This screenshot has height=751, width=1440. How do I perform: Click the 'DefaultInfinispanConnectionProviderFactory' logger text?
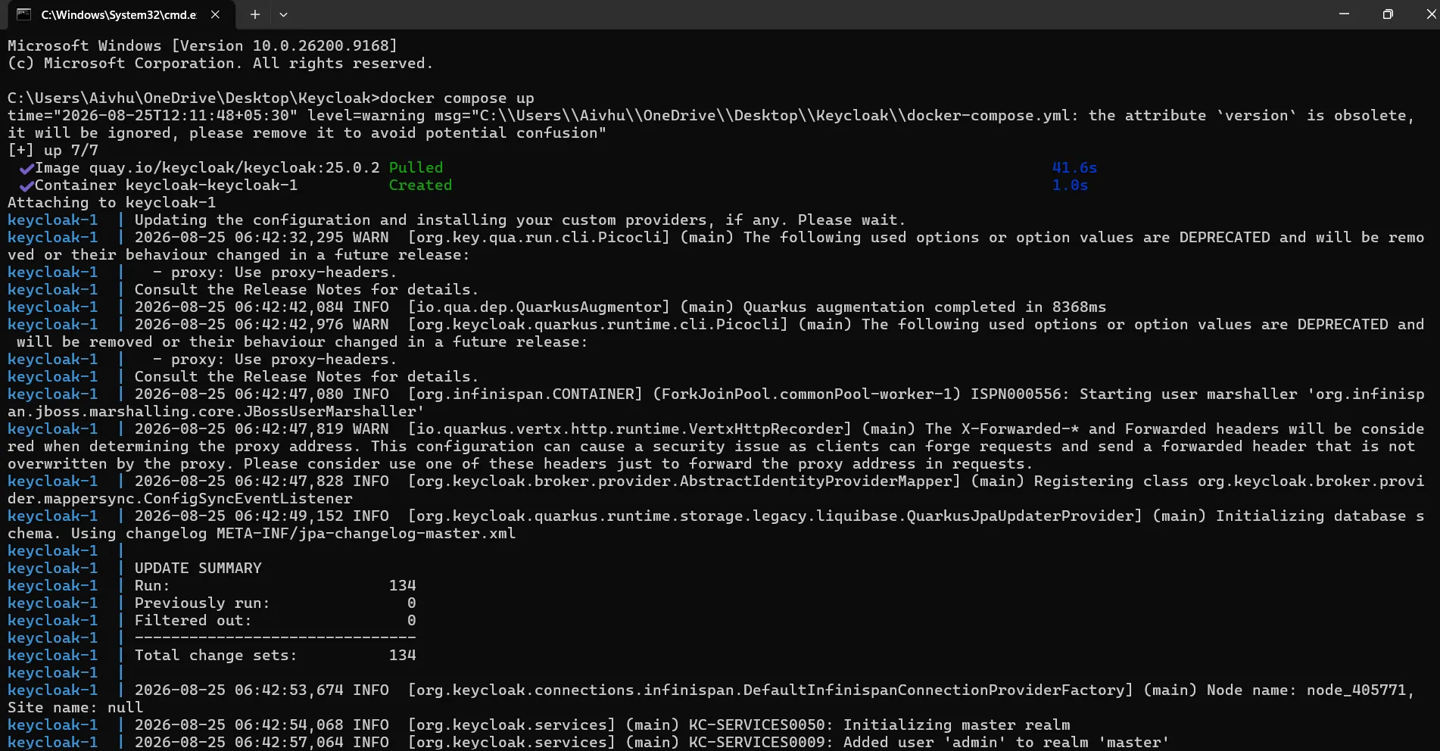934,690
